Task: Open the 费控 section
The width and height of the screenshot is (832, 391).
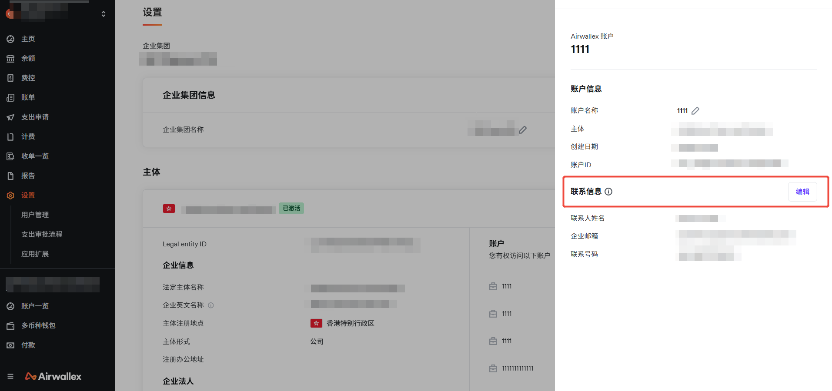Action: (x=28, y=78)
